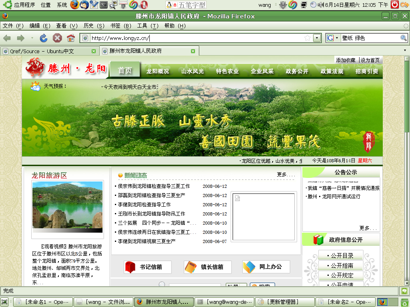This screenshot has width=410, height=307.
Task: Go back with the Firefox back arrow
Action: [7, 38]
